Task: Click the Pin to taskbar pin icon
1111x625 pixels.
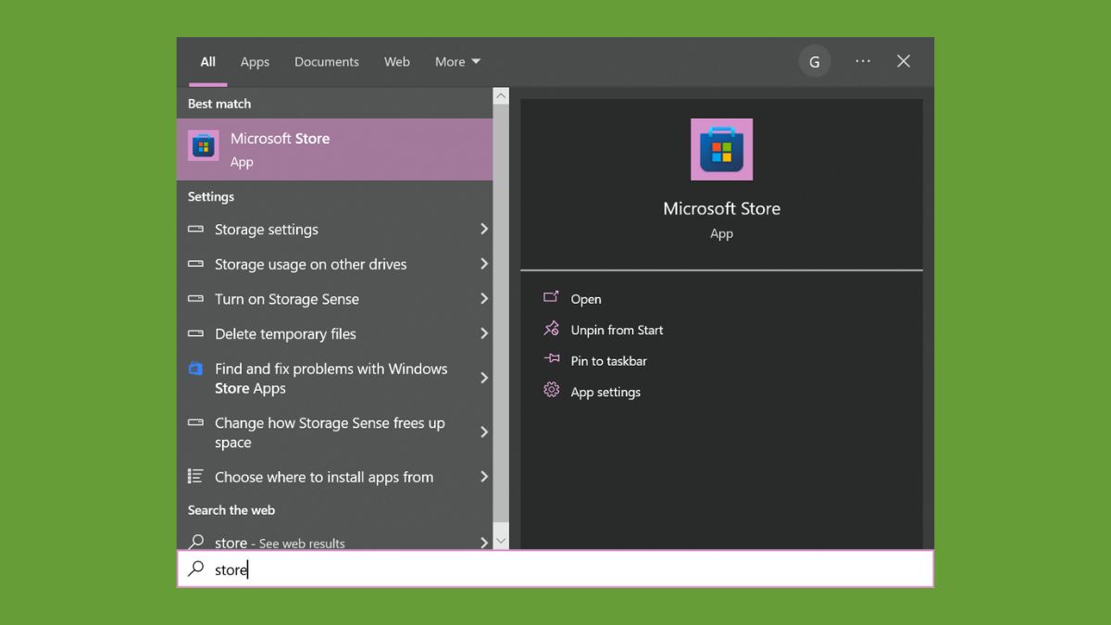Action: click(551, 359)
